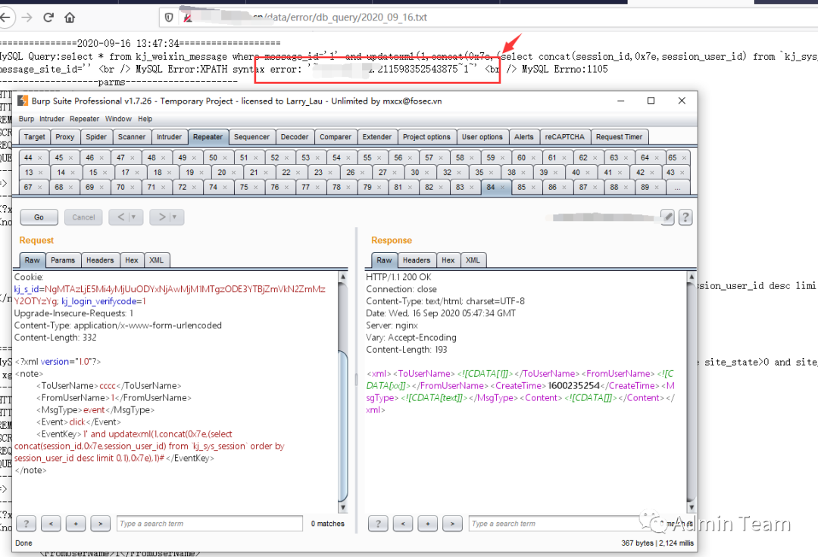The image size is (818, 557).
Task: Select the Response Hex tab
Action: click(x=448, y=260)
